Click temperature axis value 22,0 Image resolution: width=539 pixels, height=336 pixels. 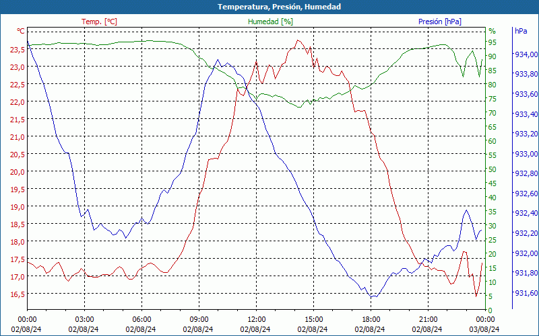pyautogui.click(x=18, y=102)
